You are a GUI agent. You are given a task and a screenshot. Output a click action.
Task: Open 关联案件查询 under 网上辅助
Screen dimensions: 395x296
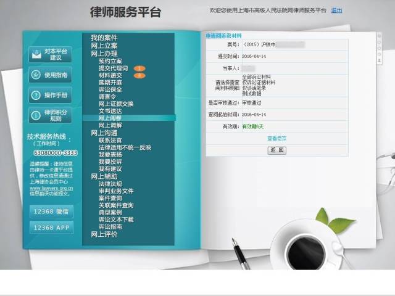pyautogui.click(x=115, y=205)
